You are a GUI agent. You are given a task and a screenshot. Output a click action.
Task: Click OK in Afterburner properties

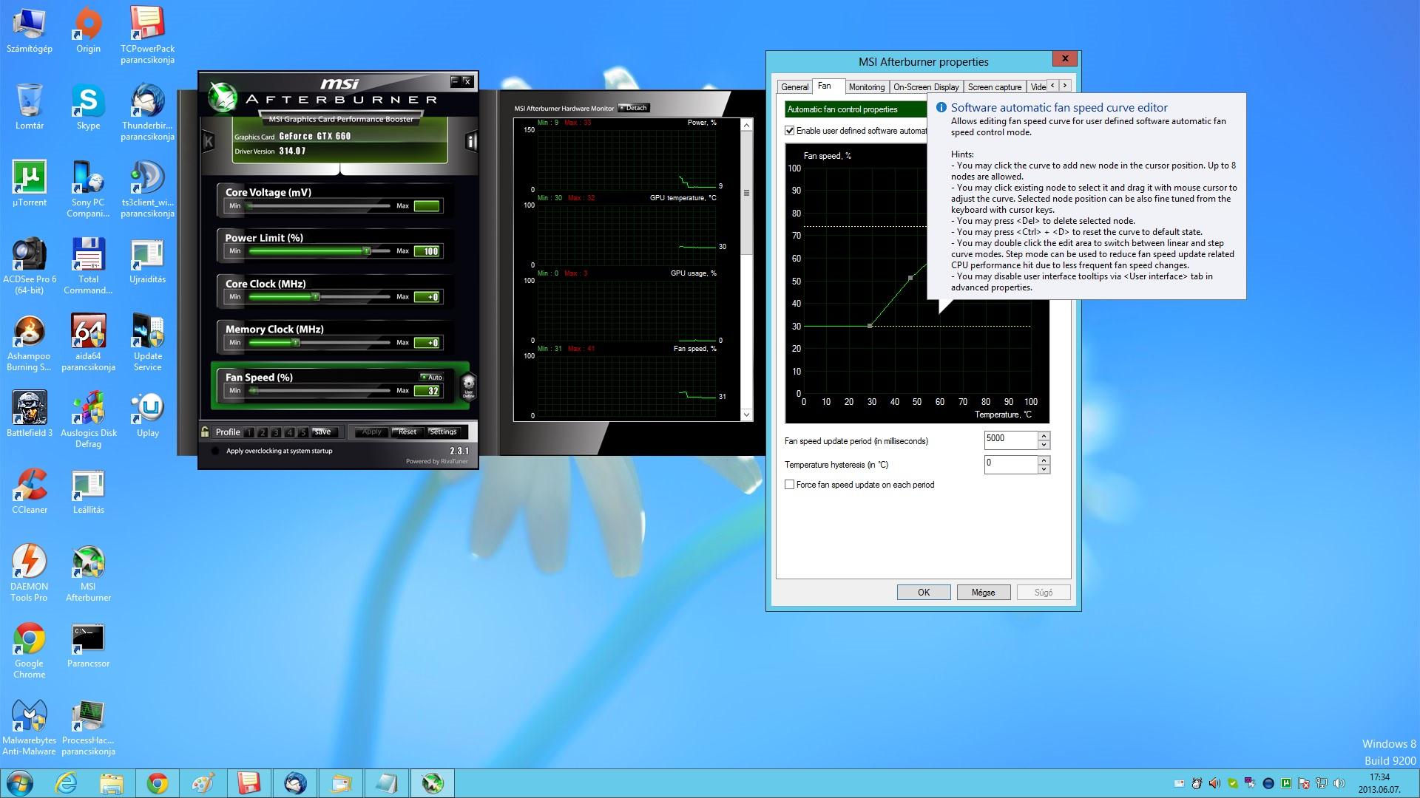[x=924, y=592]
